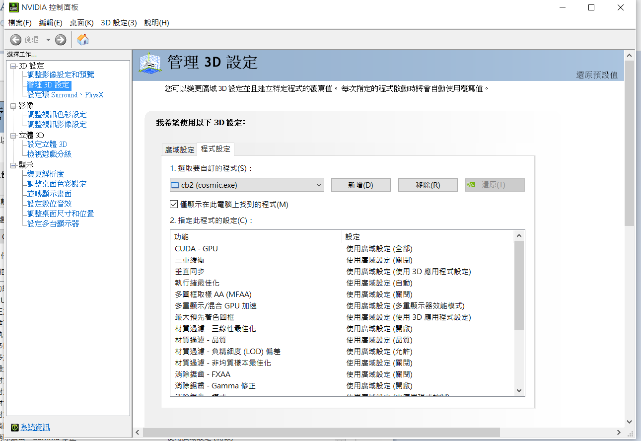Select 材質過濾 - 品質 row
The height and width of the screenshot is (441, 641).
click(343, 340)
